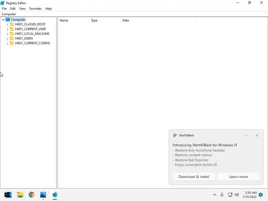Sort by the Type column header
268x201 pixels.
pos(105,20)
